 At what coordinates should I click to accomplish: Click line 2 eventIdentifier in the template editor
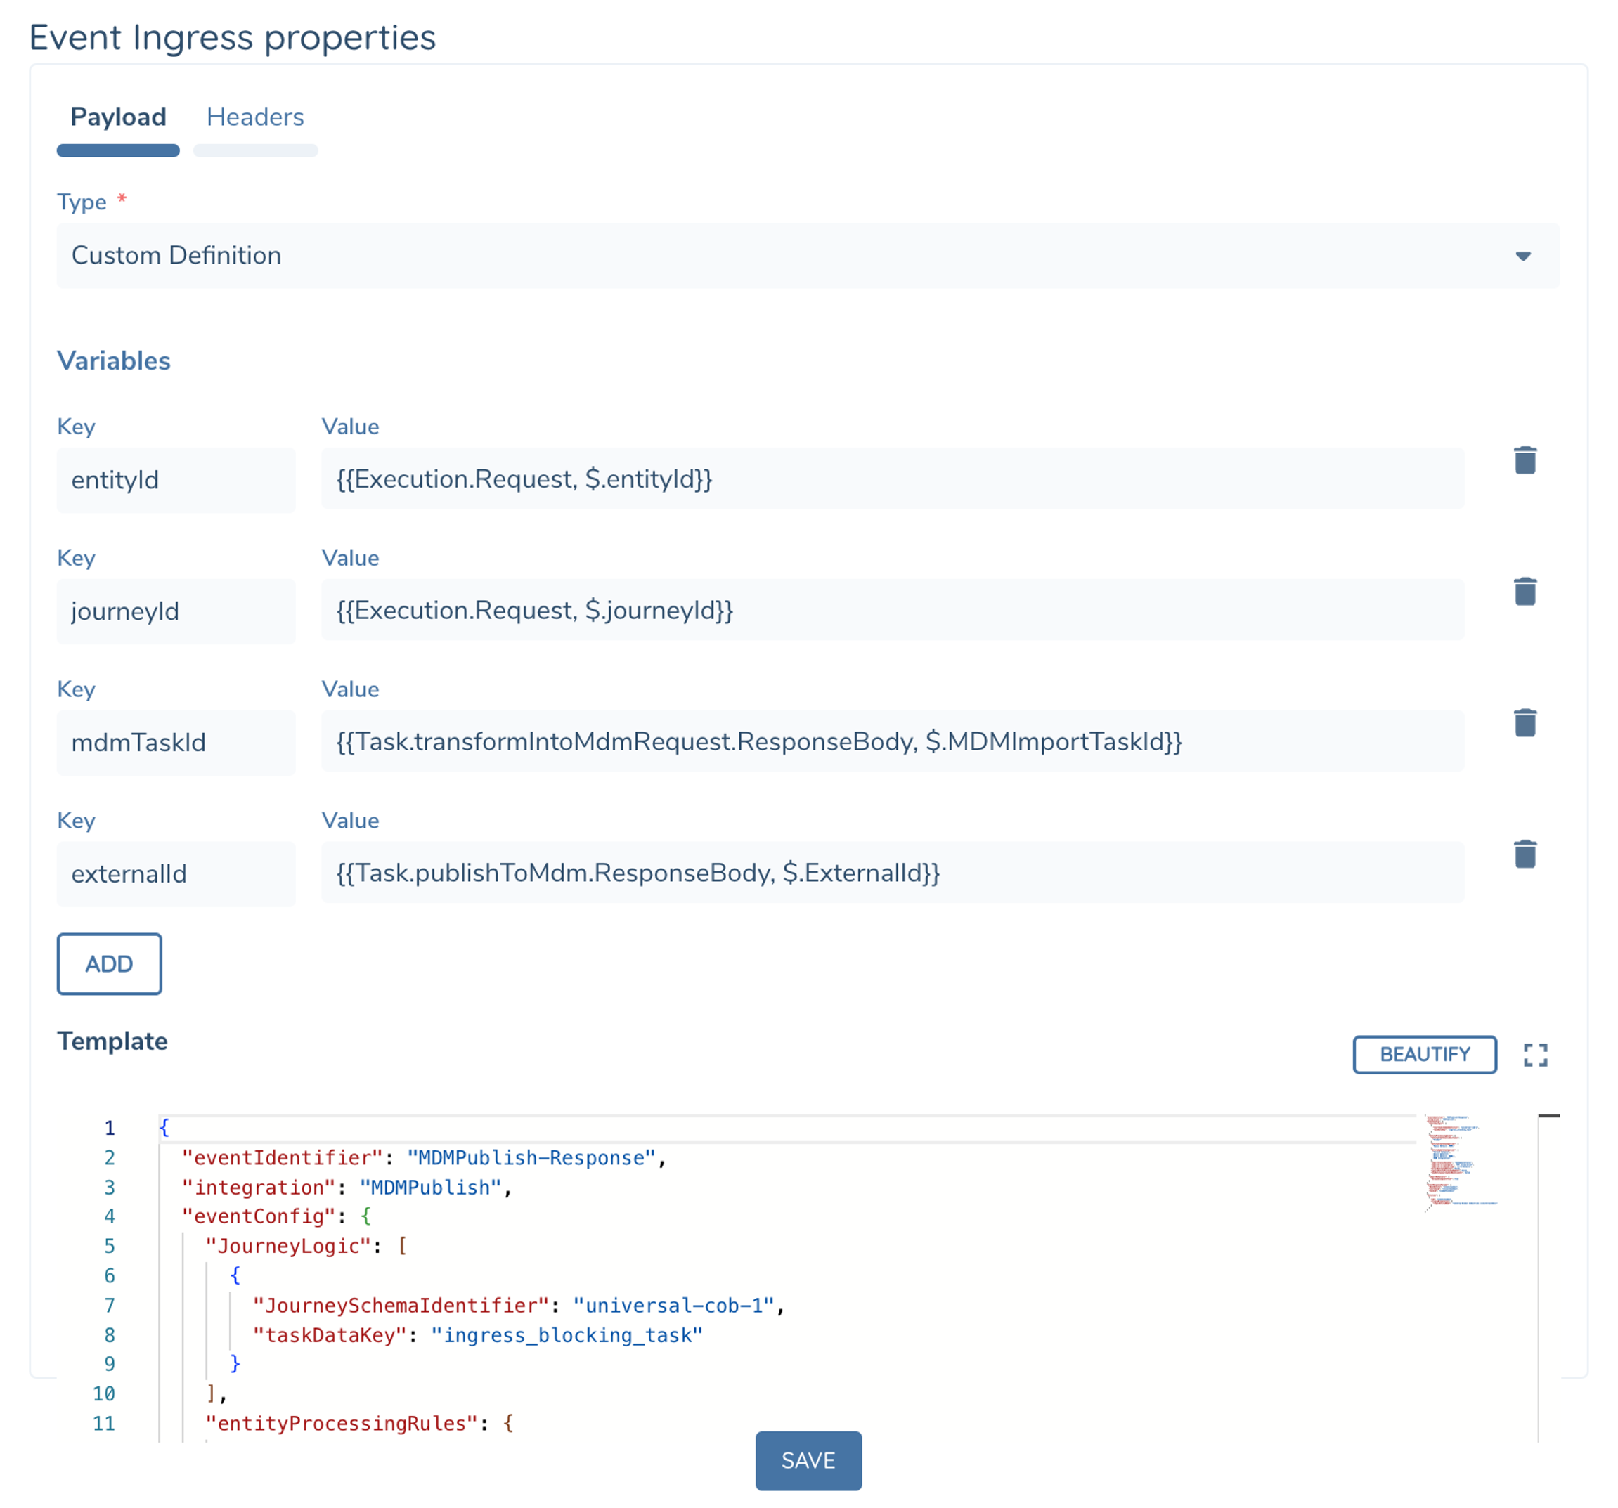click(282, 1157)
